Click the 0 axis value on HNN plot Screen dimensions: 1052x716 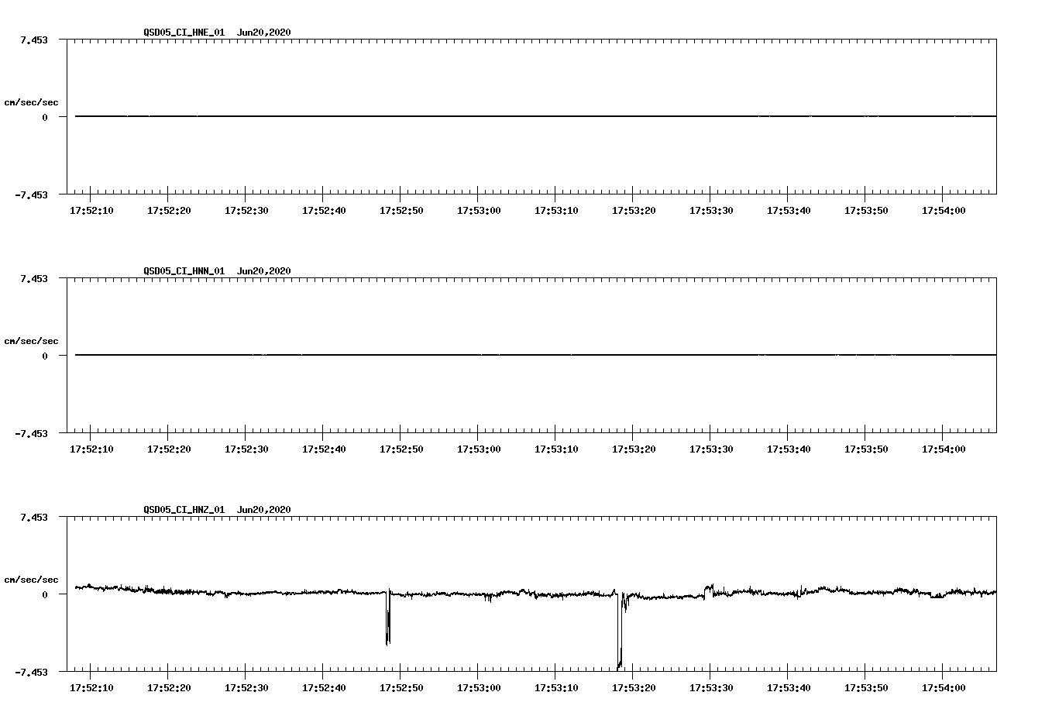(45, 356)
